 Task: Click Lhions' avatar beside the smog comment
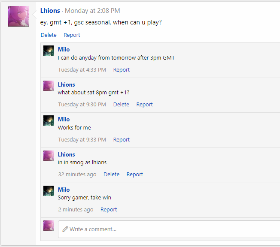49,156
